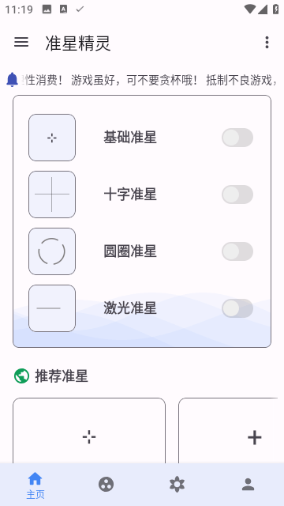Enable the 基础准星 switch
Image resolution: width=284 pixels, height=506 pixels.
pos(237,138)
